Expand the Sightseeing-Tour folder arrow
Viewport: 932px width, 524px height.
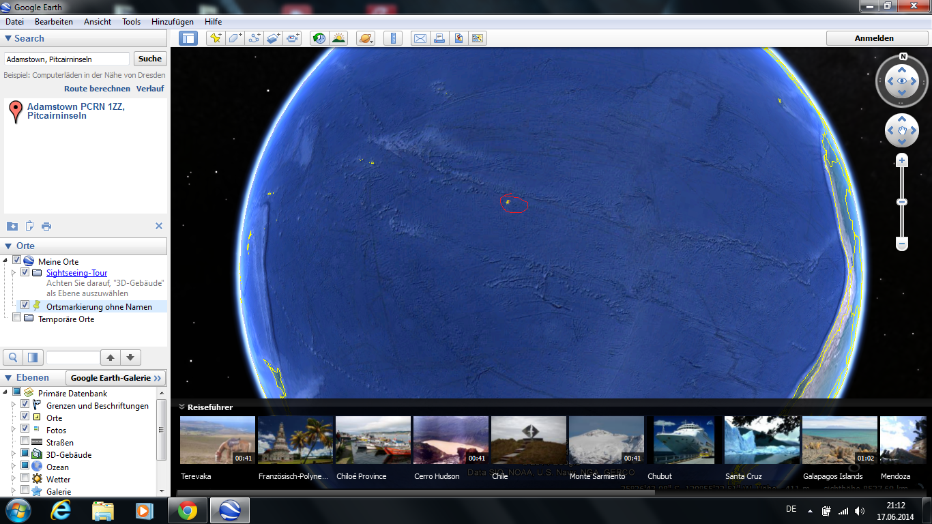tap(14, 272)
